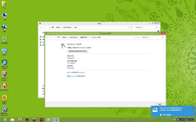Switch to the Paint taskbar window
Screen dimensions: 196x122
48,120
